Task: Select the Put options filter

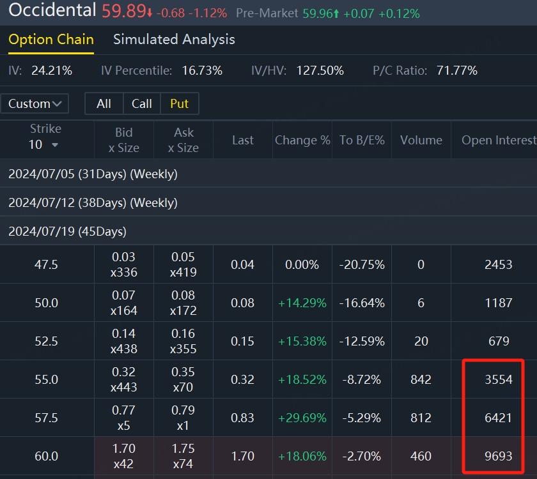Action: click(180, 103)
